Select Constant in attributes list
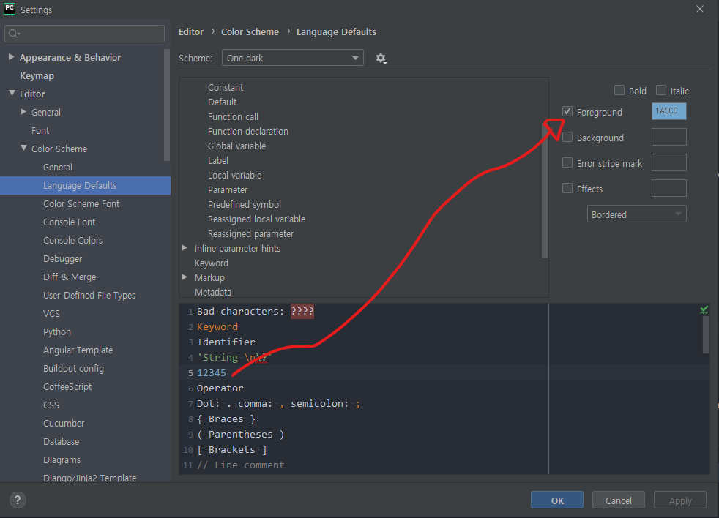The width and height of the screenshot is (719, 518). (226, 87)
